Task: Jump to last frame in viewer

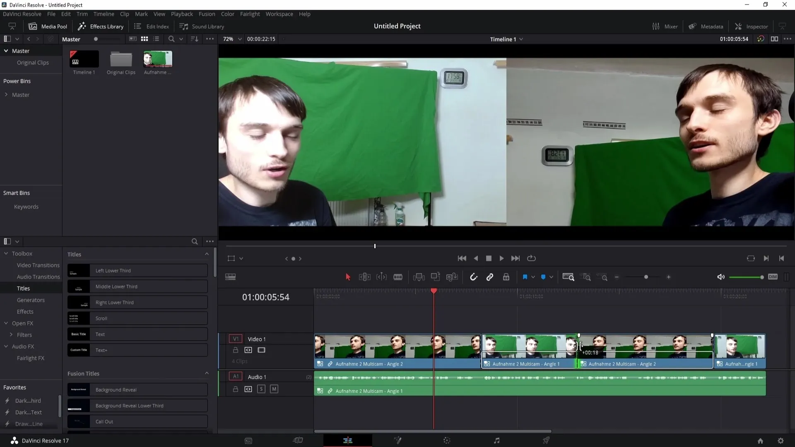Action: click(516, 258)
